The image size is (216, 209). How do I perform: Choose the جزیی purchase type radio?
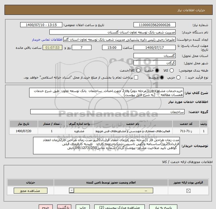pyautogui.click(x=178, y=77)
